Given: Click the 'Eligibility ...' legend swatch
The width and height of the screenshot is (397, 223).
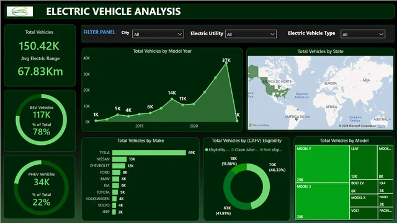Looking at the screenshot, I should tap(207, 150).
